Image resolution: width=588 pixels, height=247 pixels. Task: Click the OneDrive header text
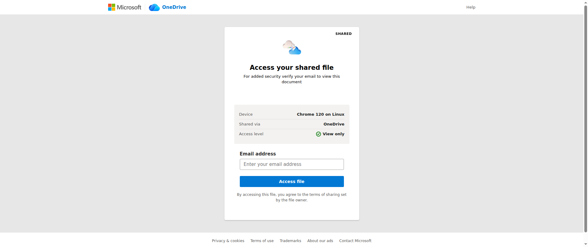pyautogui.click(x=174, y=7)
